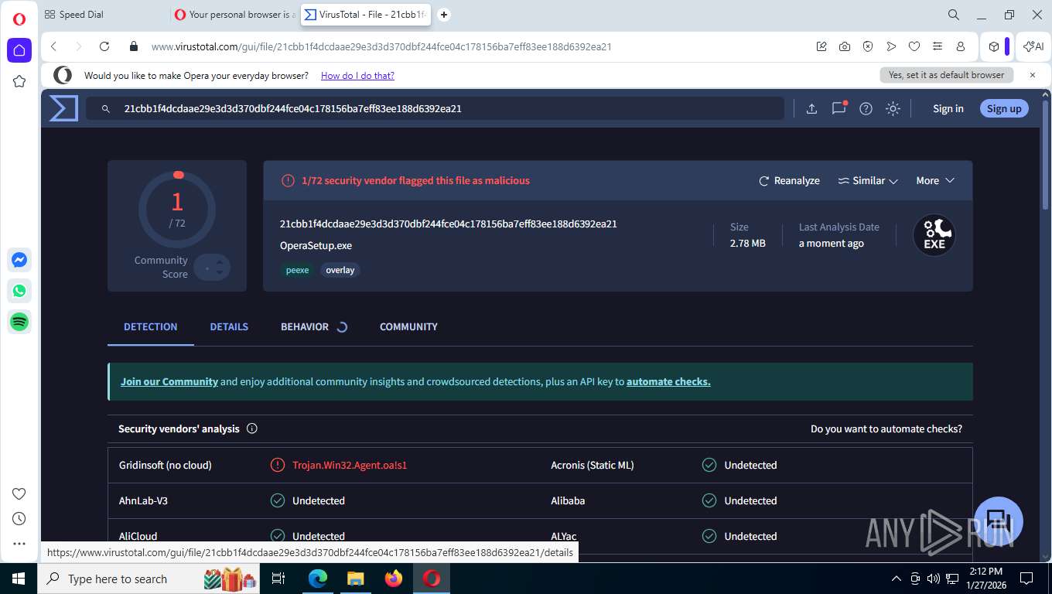Screen dimensions: 1052x594
Task: Go to Opera home sidebar icon
Action: [x=19, y=50]
